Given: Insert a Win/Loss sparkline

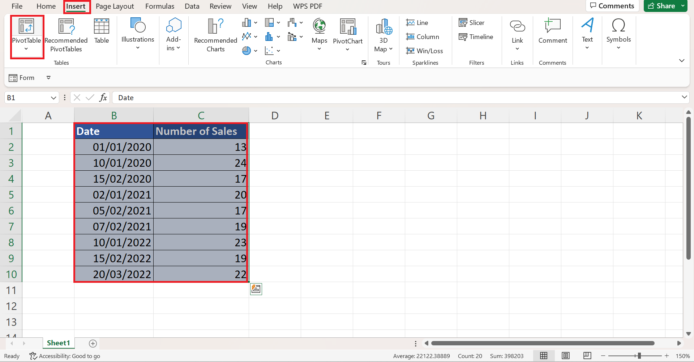Looking at the screenshot, I should pyautogui.click(x=425, y=51).
